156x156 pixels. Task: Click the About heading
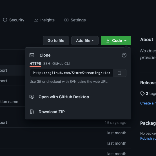(146, 39)
